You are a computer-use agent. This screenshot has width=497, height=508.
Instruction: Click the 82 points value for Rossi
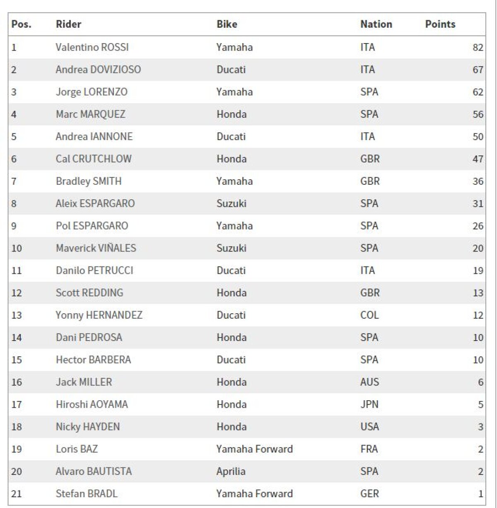point(478,47)
